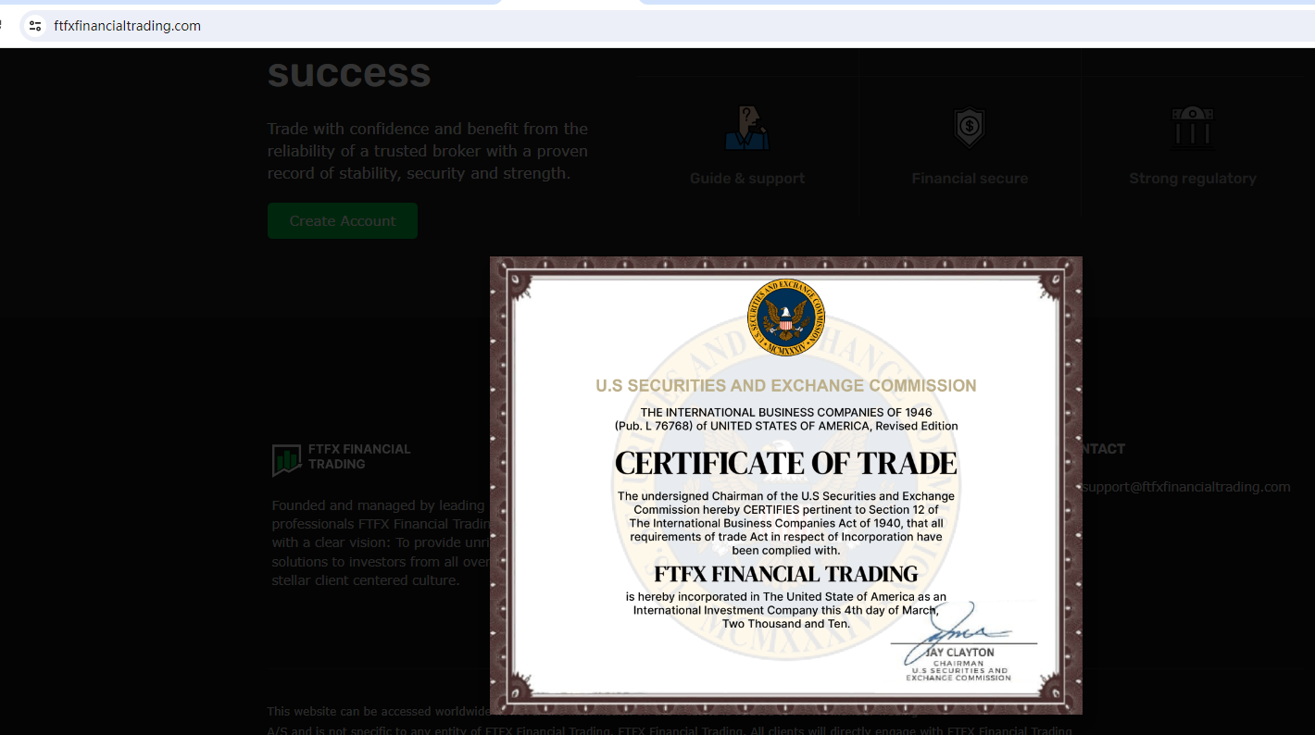Click the SEC eagle seal atop the certificate
The image size is (1315, 735).
(x=786, y=318)
